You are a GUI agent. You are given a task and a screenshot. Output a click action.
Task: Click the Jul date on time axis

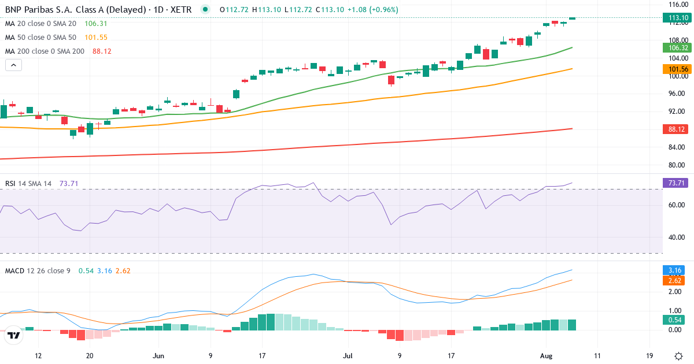tap(348, 356)
